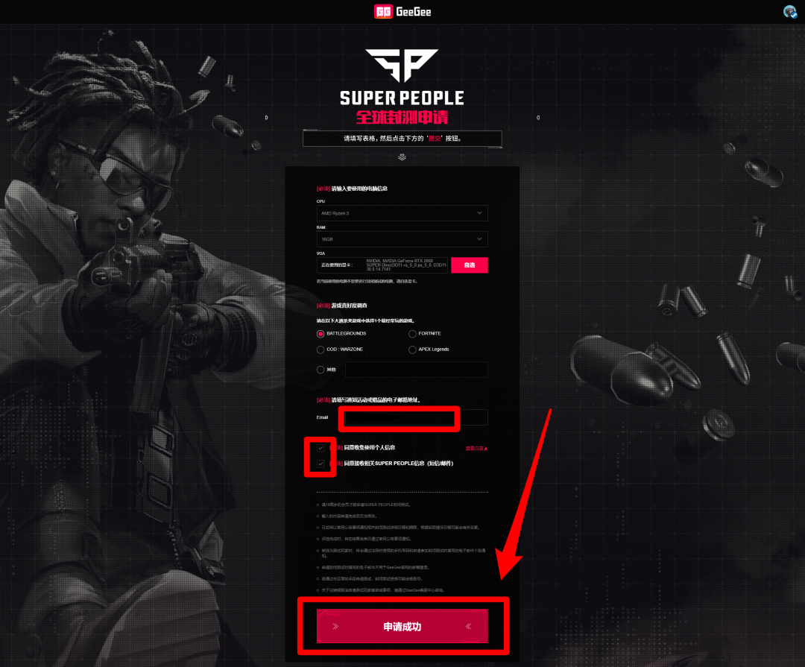Click the 申请成功 submit button
Viewport: 805px width, 667px height.
point(402,627)
